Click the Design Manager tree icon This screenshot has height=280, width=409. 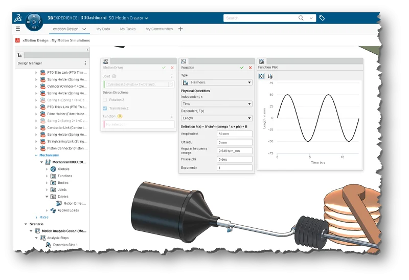click(19, 55)
